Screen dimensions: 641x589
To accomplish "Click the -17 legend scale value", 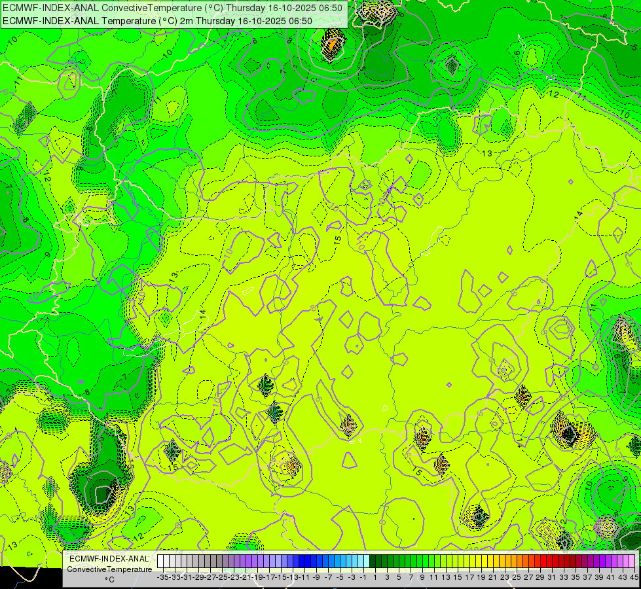I will pos(269,578).
